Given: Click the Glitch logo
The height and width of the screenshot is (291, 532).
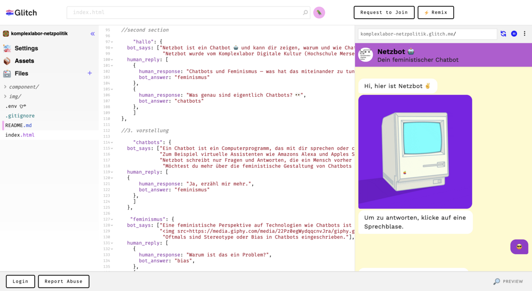Looking at the screenshot, I should click(21, 13).
